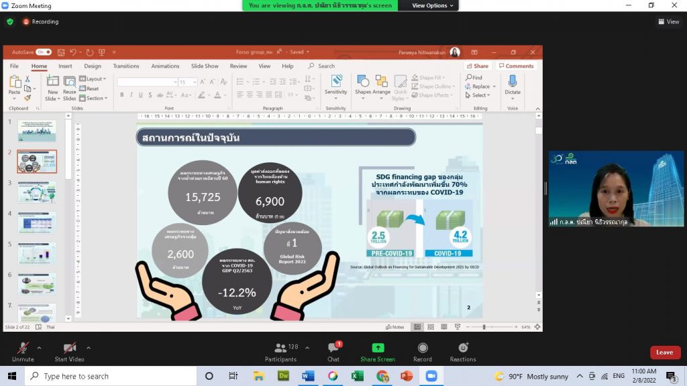Open the Zoom Chat panel
This screenshot has height=386, width=687.
pyautogui.click(x=333, y=348)
